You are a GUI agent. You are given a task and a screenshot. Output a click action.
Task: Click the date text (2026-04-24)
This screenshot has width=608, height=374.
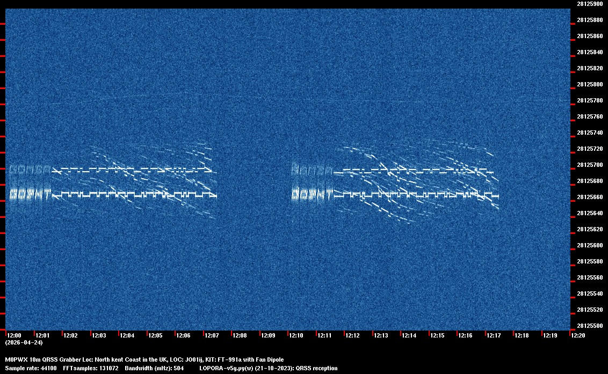point(24,342)
